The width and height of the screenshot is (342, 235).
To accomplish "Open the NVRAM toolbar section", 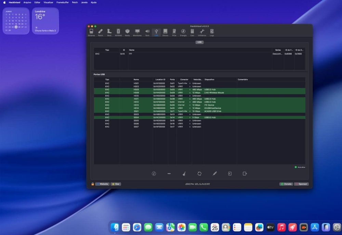I will click(118, 32).
